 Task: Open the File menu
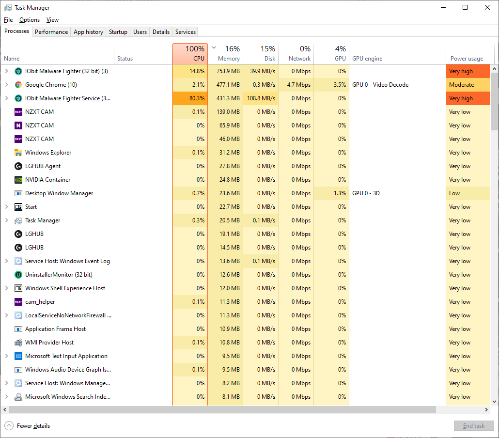[x=8, y=20]
